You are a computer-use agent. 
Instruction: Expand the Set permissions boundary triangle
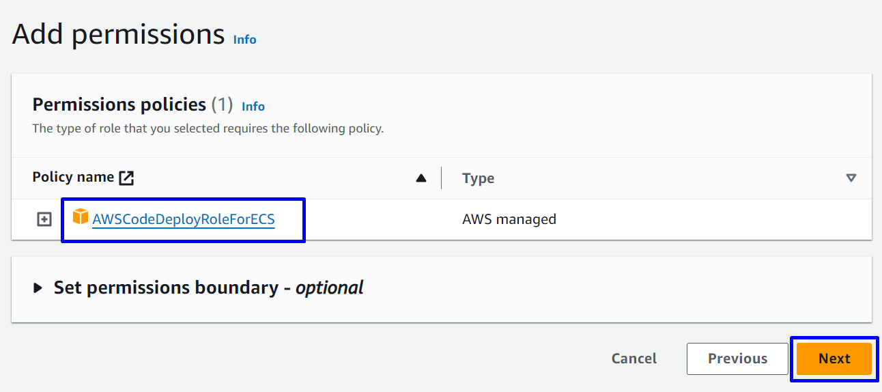pyautogui.click(x=38, y=288)
